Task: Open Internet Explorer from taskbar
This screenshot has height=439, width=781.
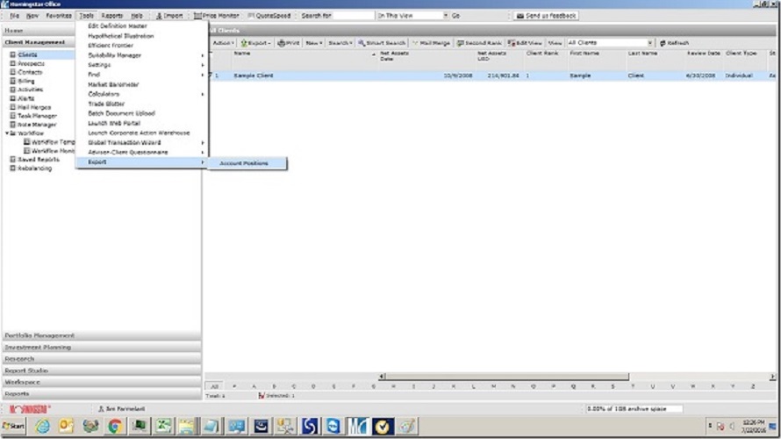Action: click(42, 426)
